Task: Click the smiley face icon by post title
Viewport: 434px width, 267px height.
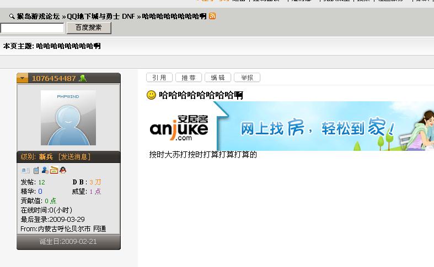Action: pos(151,95)
